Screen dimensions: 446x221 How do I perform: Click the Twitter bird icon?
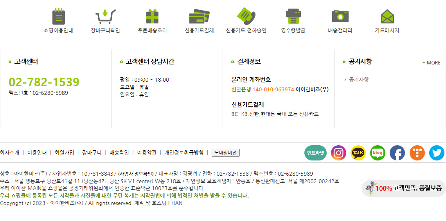point(437,153)
